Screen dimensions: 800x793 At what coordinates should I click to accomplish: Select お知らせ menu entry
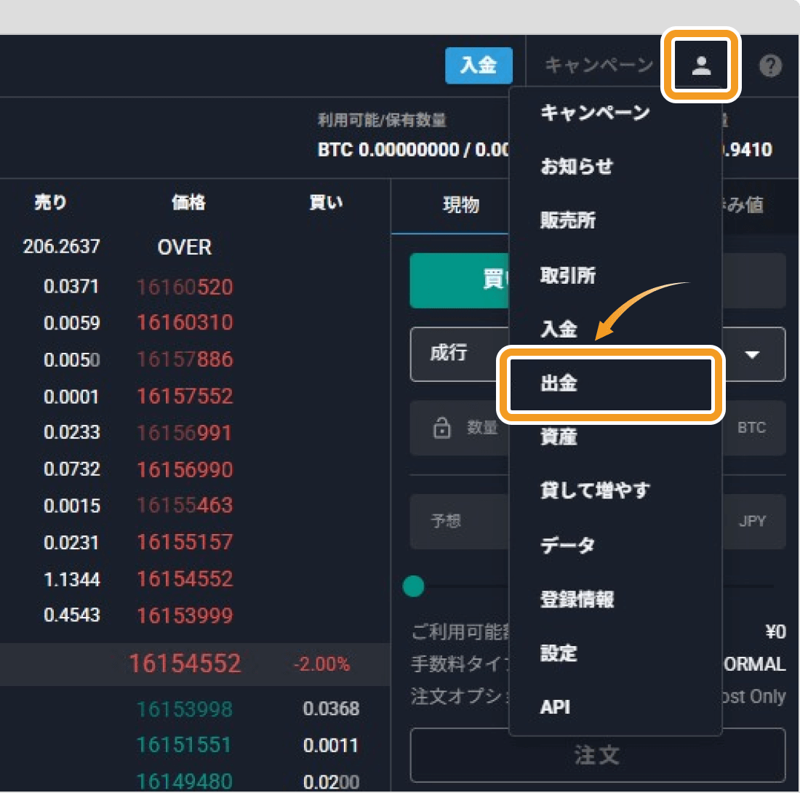click(x=577, y=167)
